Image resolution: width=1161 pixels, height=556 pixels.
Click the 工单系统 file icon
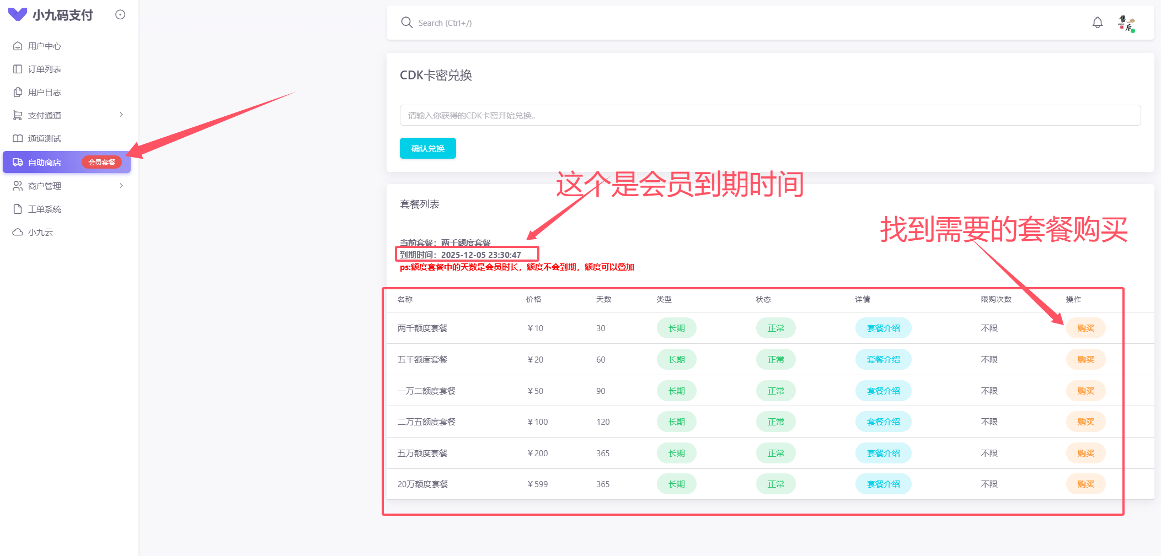18,209
